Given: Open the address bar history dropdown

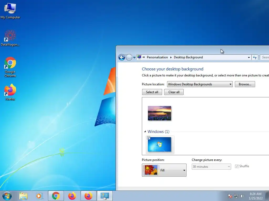Looking at the screenshot, I should [249, 57].
